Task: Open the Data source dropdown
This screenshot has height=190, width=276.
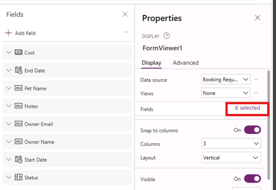Action: [x=226, y=80]
